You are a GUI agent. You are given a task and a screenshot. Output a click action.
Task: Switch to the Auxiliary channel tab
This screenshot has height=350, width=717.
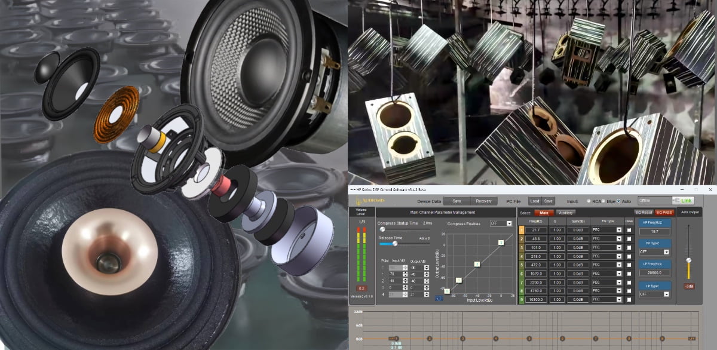pos(565,212)
